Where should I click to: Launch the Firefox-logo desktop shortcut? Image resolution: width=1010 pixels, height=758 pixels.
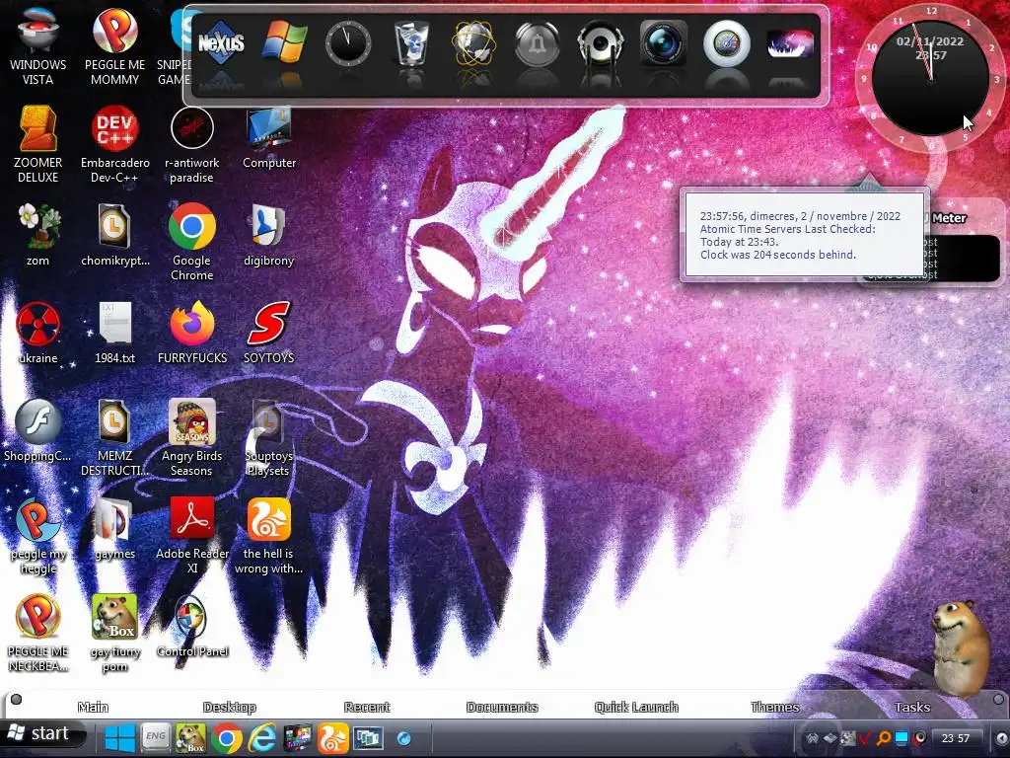(192, 333)
